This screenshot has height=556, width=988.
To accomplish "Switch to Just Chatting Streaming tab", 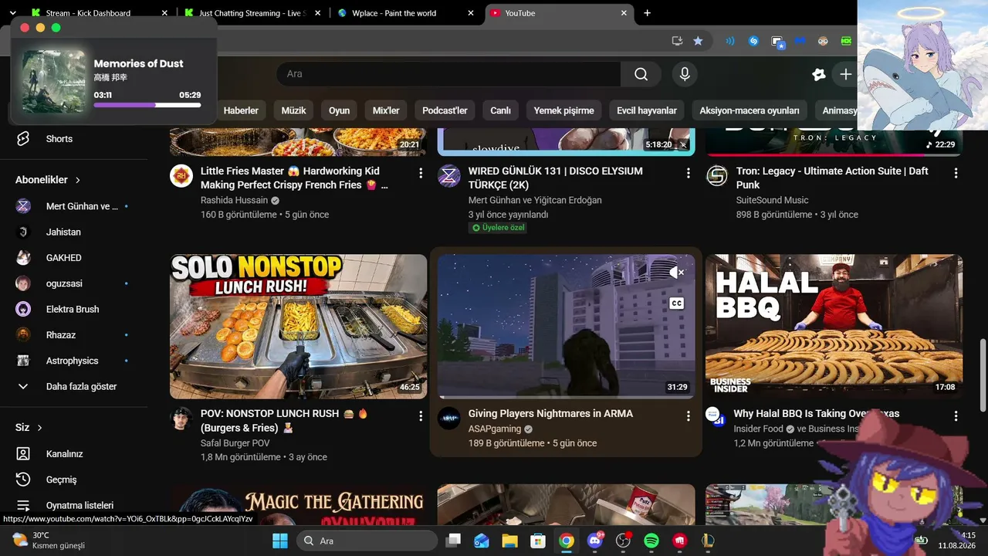I will tap(250, 13).
